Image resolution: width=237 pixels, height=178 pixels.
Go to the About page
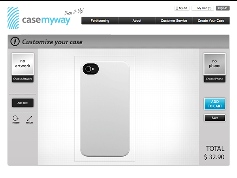pos(137,21)
